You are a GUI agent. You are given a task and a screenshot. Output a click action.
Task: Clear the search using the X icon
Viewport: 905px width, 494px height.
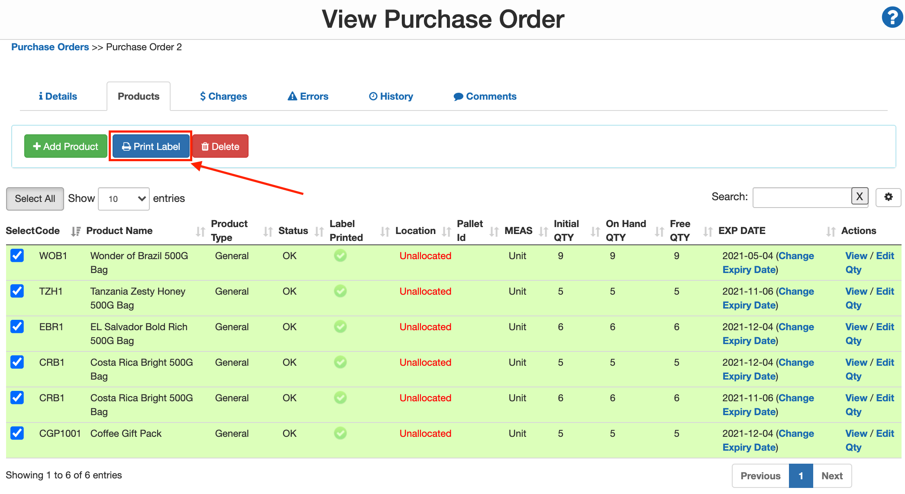point(860,197)
